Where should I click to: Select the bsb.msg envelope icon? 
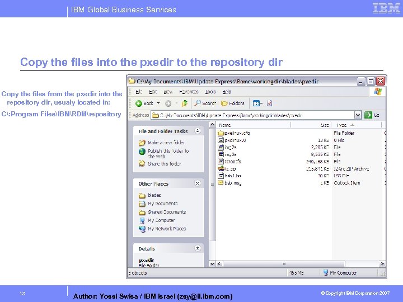[221, 182]
